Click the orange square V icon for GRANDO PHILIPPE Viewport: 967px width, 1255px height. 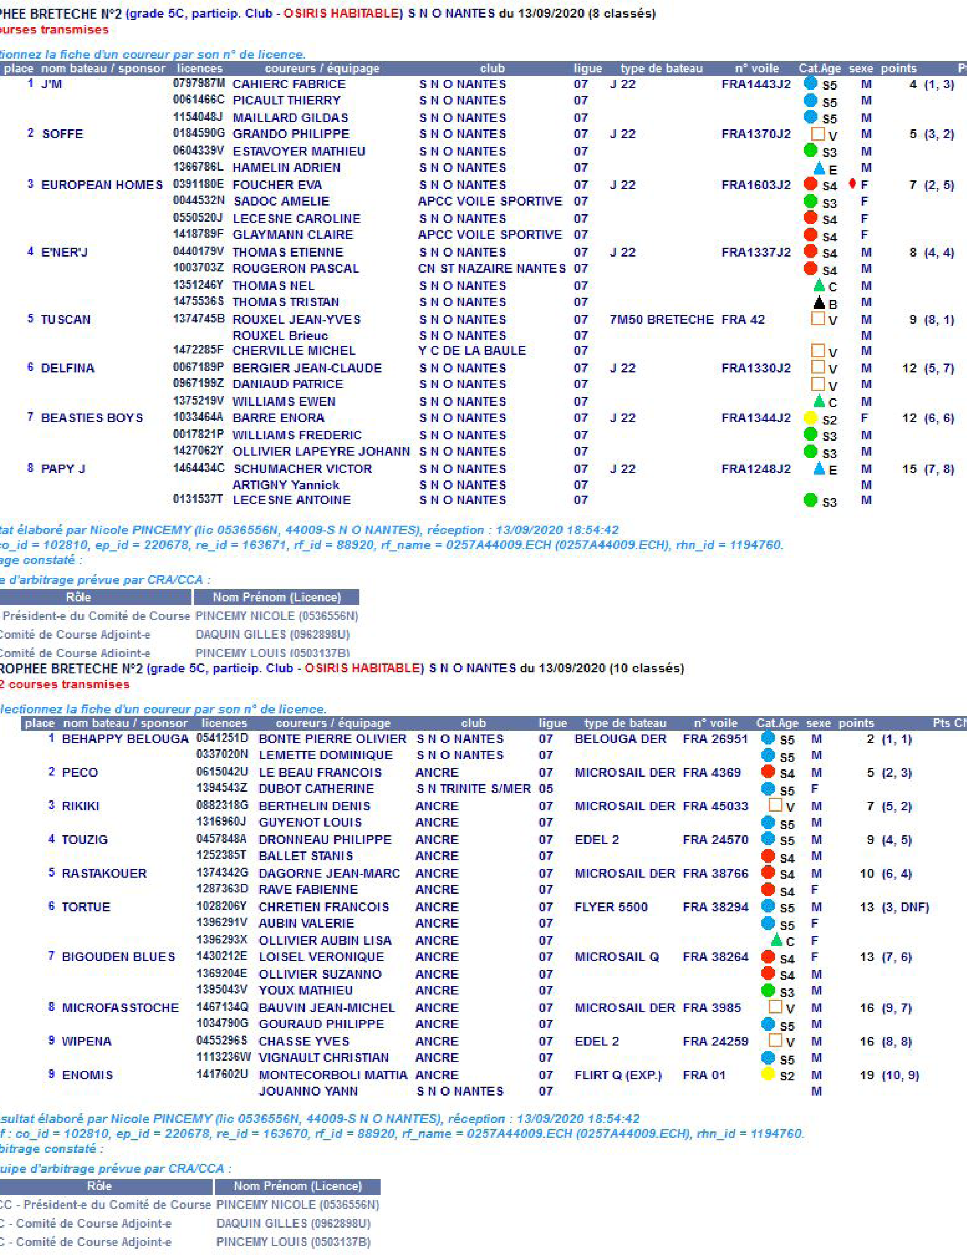click(818, 134)
